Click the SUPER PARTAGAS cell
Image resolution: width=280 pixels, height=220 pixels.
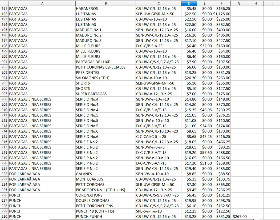pyautogui.click(x=106, y=94)
